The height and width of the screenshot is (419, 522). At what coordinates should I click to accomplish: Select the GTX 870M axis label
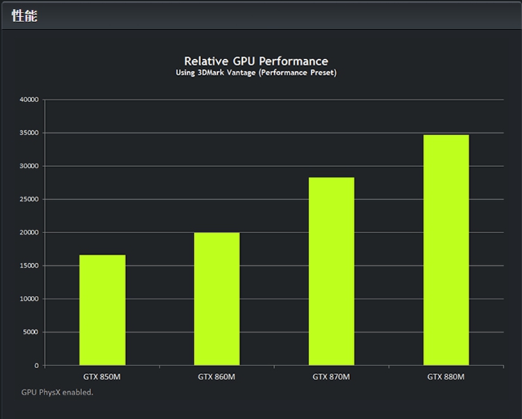pyautogui.click(x=331, y=377)
